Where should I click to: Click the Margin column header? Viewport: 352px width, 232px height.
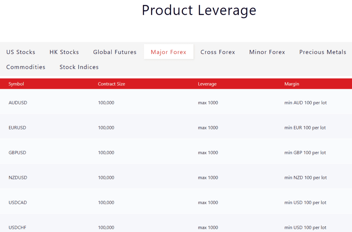(291, 84)
